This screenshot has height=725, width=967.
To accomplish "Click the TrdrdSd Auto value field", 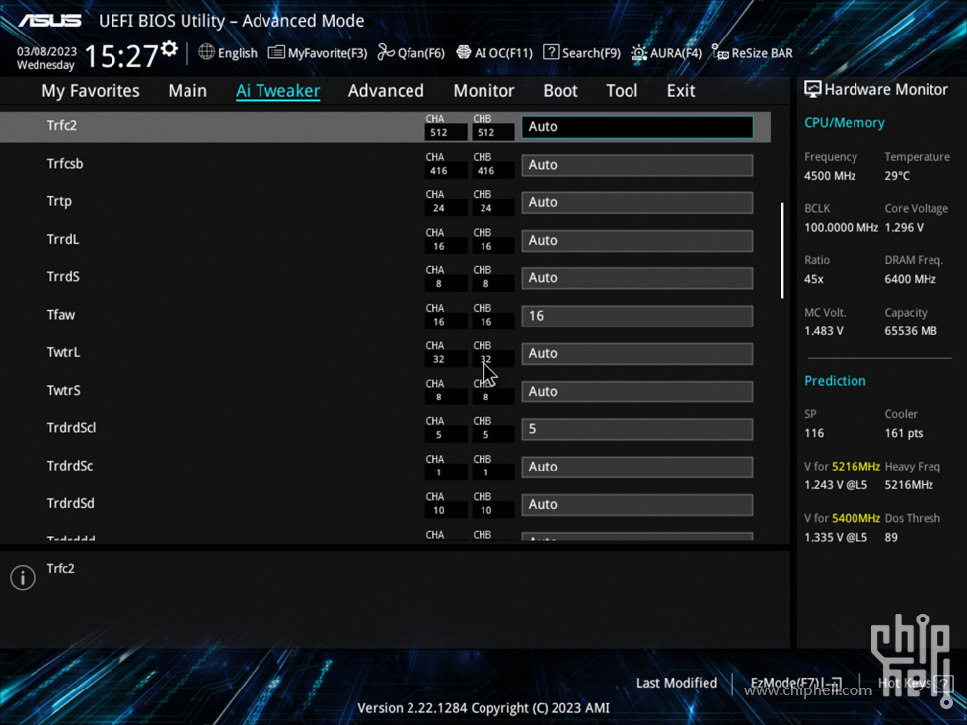I will 637,504.
